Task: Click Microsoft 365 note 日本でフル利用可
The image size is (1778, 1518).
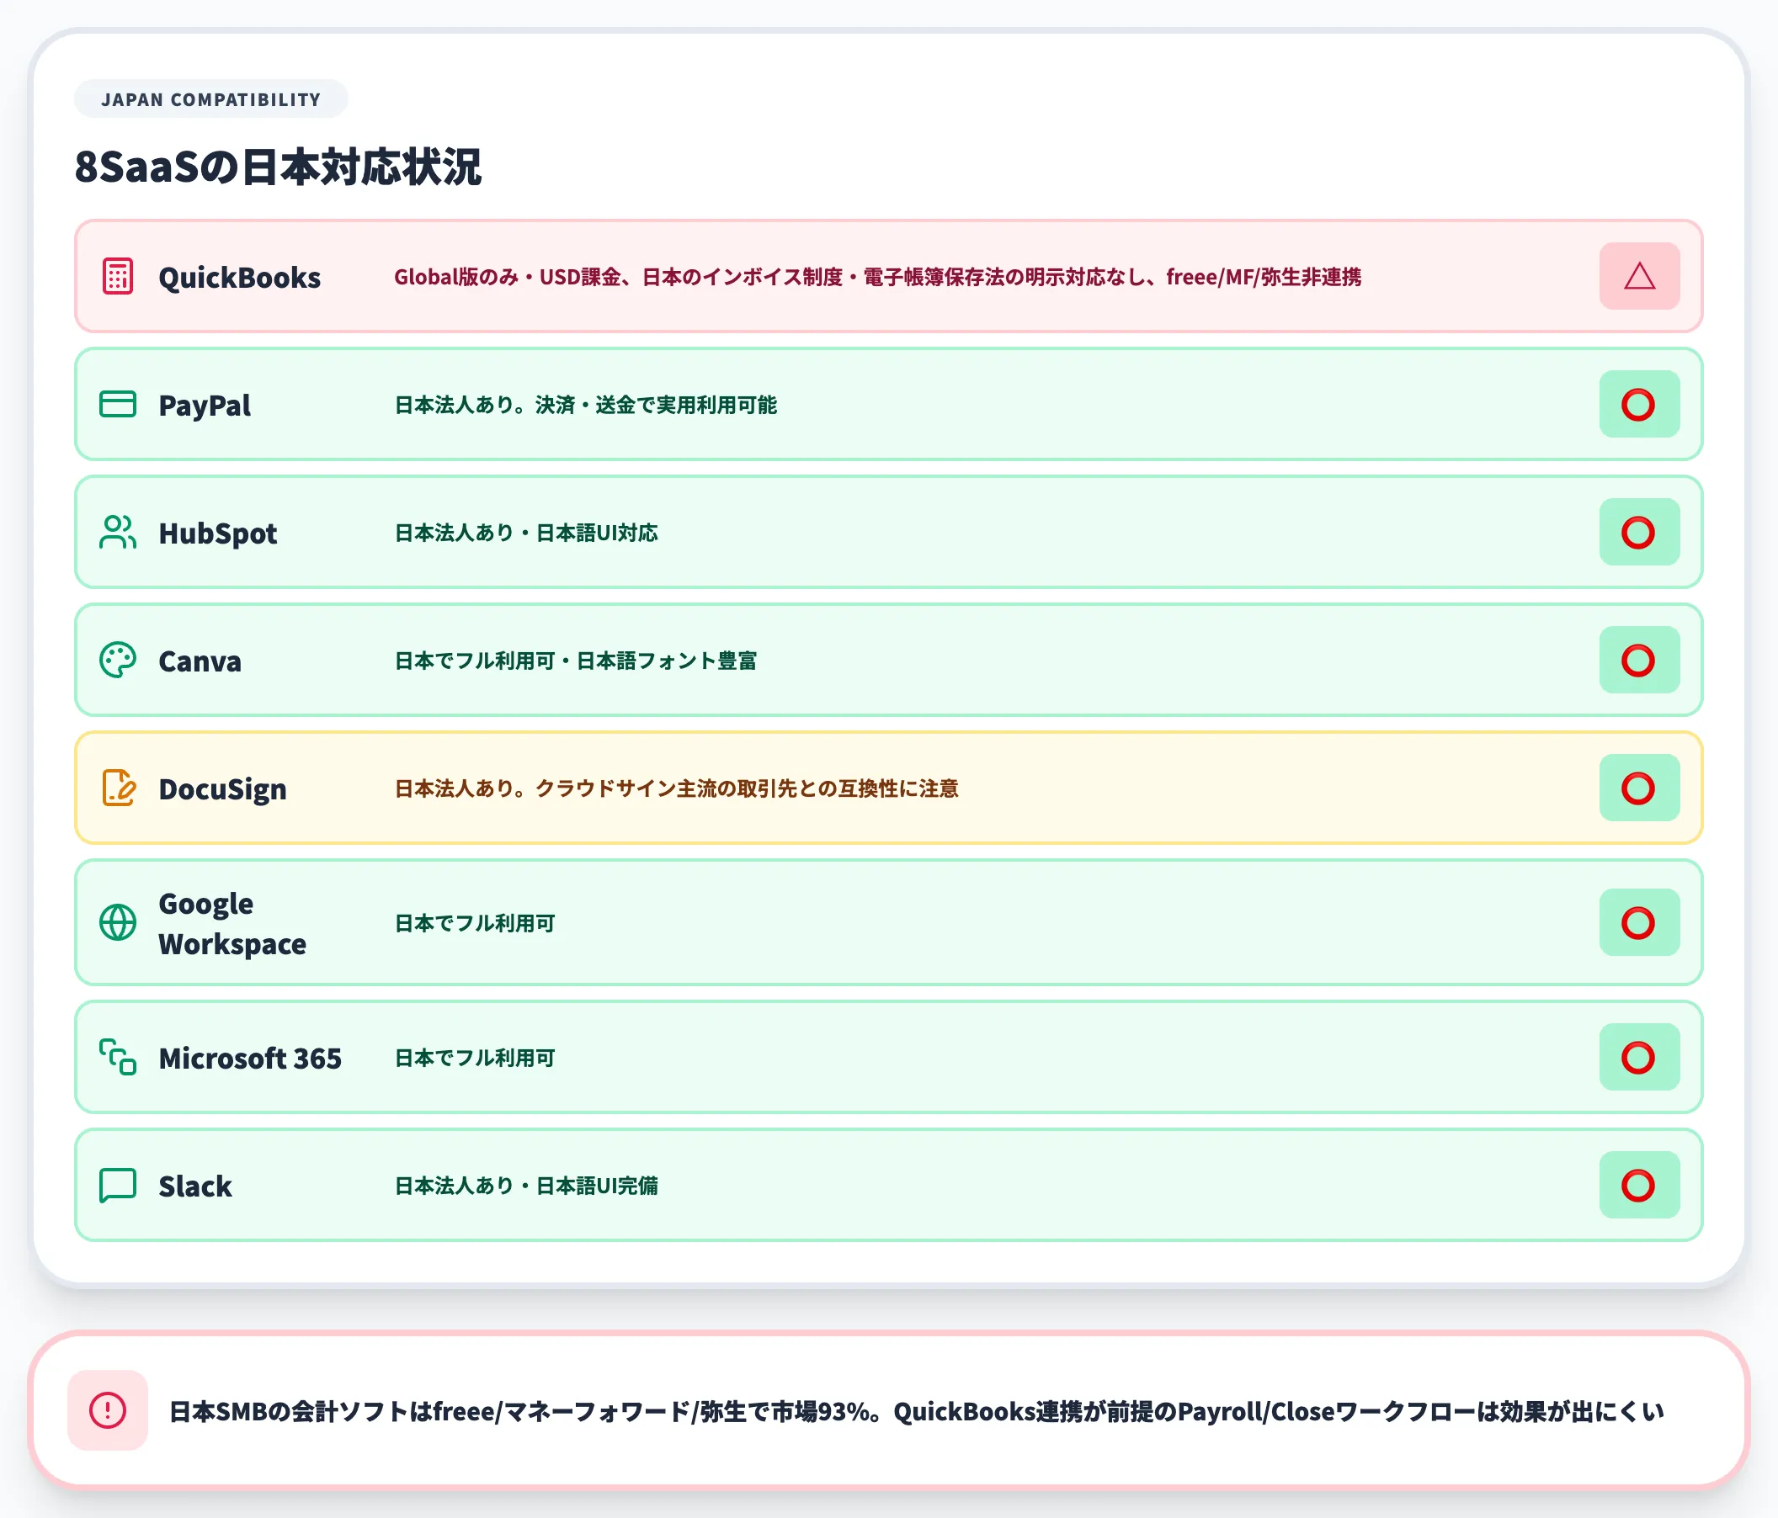Action: click(475, 1058)
